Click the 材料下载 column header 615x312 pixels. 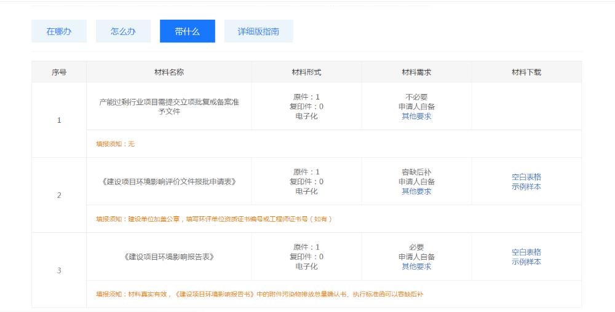526,72
